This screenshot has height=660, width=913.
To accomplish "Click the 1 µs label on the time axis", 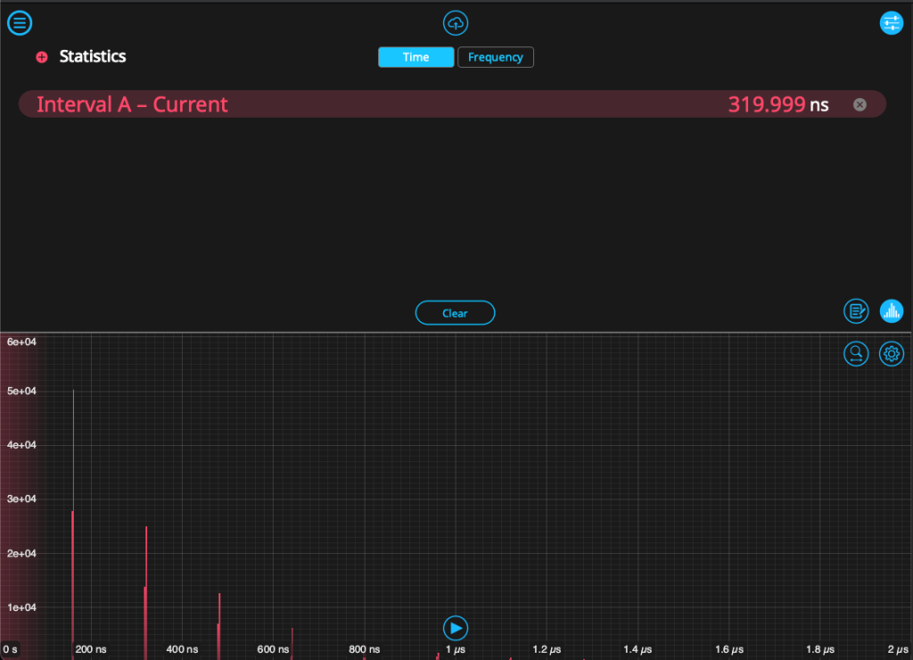I will click(455, 649).
